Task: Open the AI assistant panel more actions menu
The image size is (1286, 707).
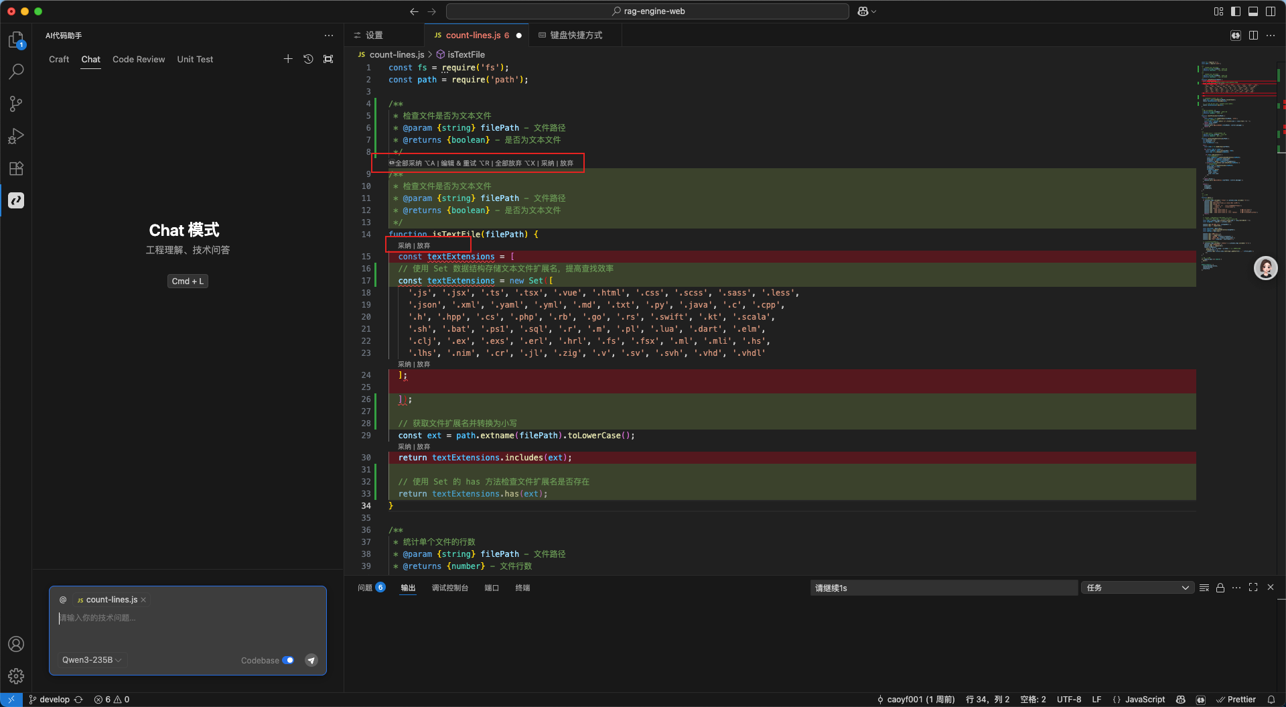Action: coord(329,36)
